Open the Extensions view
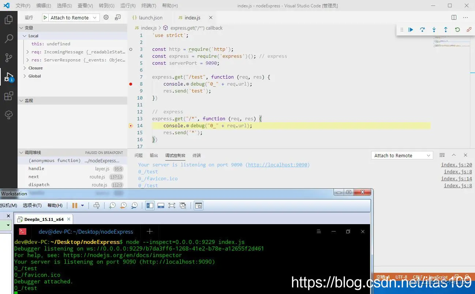Image resolution: width=475 pixels, height=294 pixels. [9, 96]
